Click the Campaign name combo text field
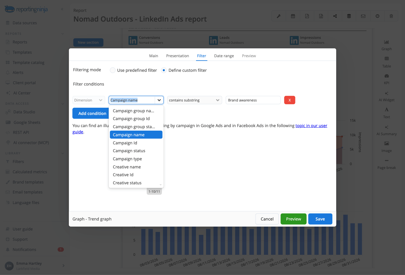The image size is (405, 275). [x=132, y=100]
